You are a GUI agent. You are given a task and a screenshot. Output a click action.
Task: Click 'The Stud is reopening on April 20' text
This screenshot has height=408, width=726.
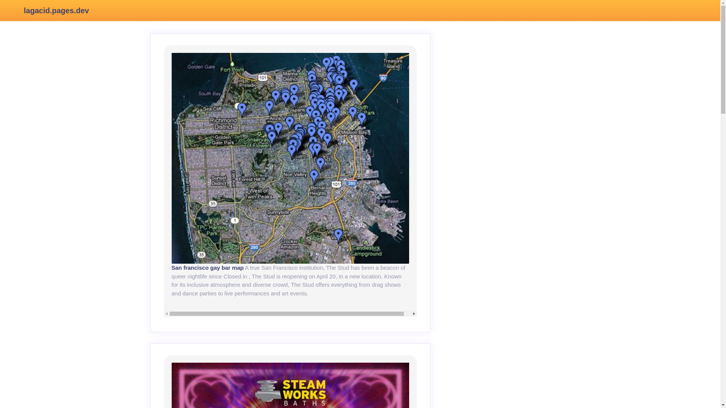coord(294,277)
